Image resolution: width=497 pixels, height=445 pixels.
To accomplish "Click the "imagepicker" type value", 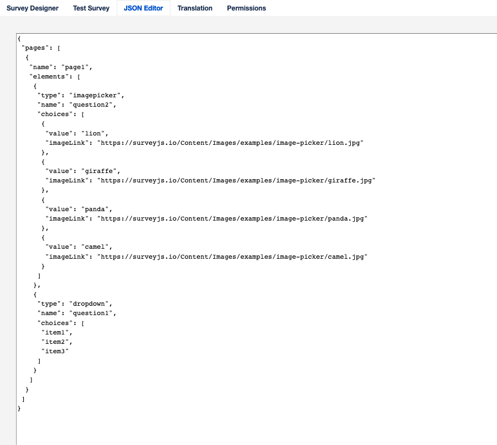I will pos(96,95).
